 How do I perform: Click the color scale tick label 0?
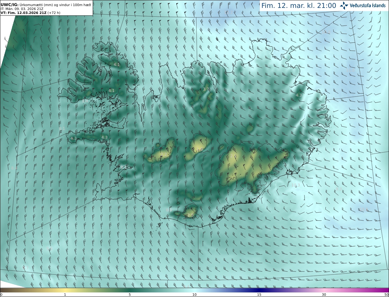coord(1,295)
